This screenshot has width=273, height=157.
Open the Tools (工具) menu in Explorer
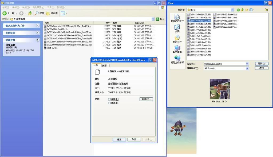(x=51, y=7)
